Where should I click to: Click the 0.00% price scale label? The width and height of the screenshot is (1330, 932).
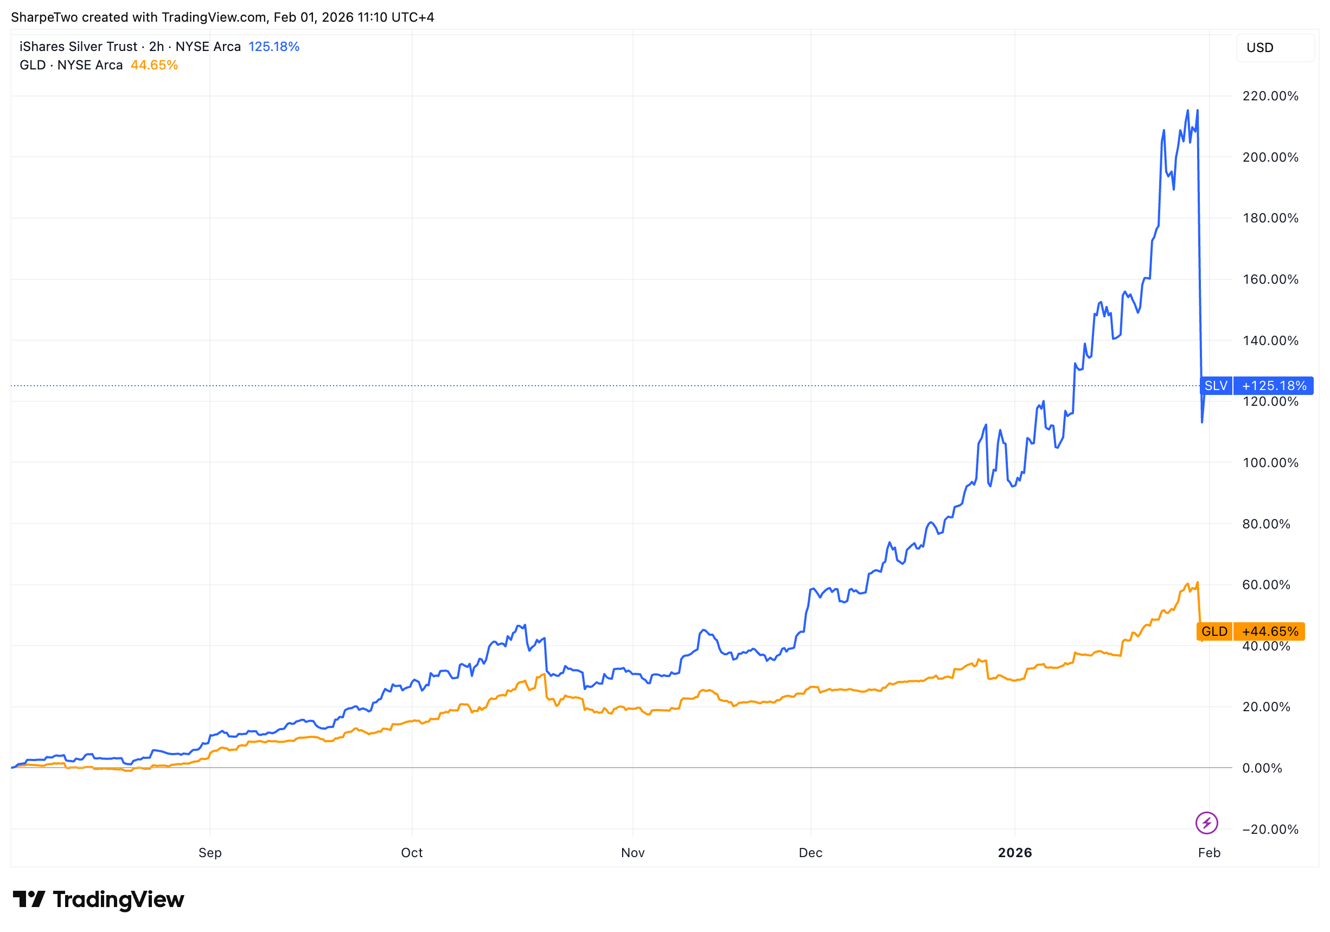[1262, 768]
